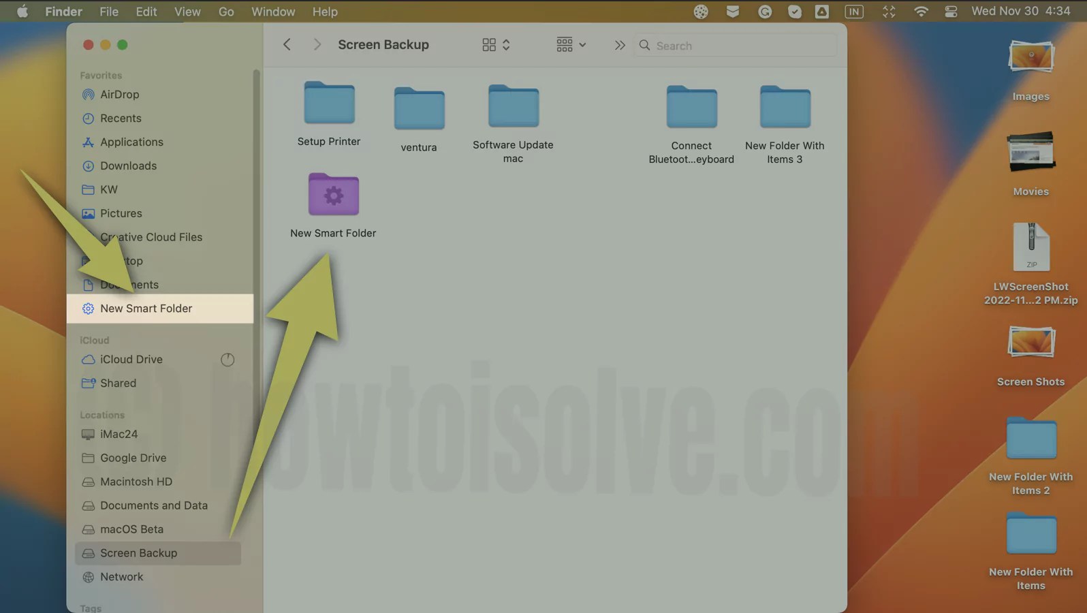The width and height of the screenshot is (1087, 613).
Task: Click the IN input source indicator
Action: pos(854,12)
